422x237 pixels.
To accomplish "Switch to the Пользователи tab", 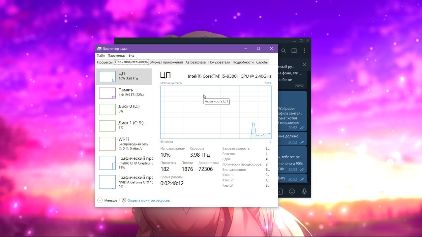I will pyautogui.click(x=219, y=62).
